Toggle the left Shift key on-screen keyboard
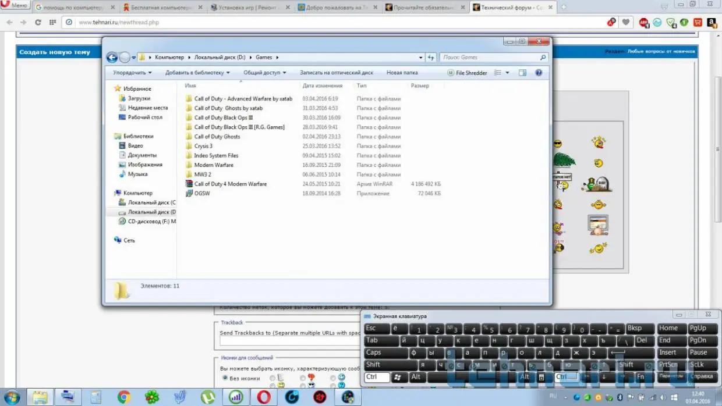The width and height of the screenshot is (722, 406). point(390,365)
